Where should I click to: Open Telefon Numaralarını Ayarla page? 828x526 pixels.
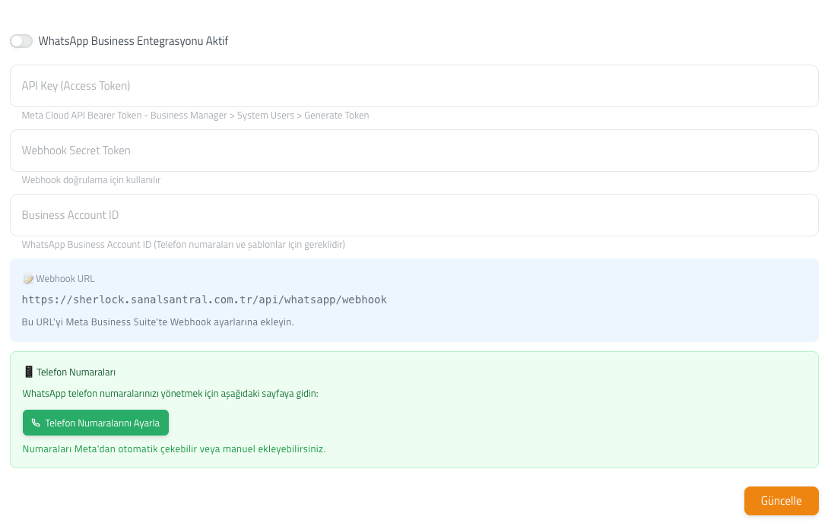(x=96, y=423)
